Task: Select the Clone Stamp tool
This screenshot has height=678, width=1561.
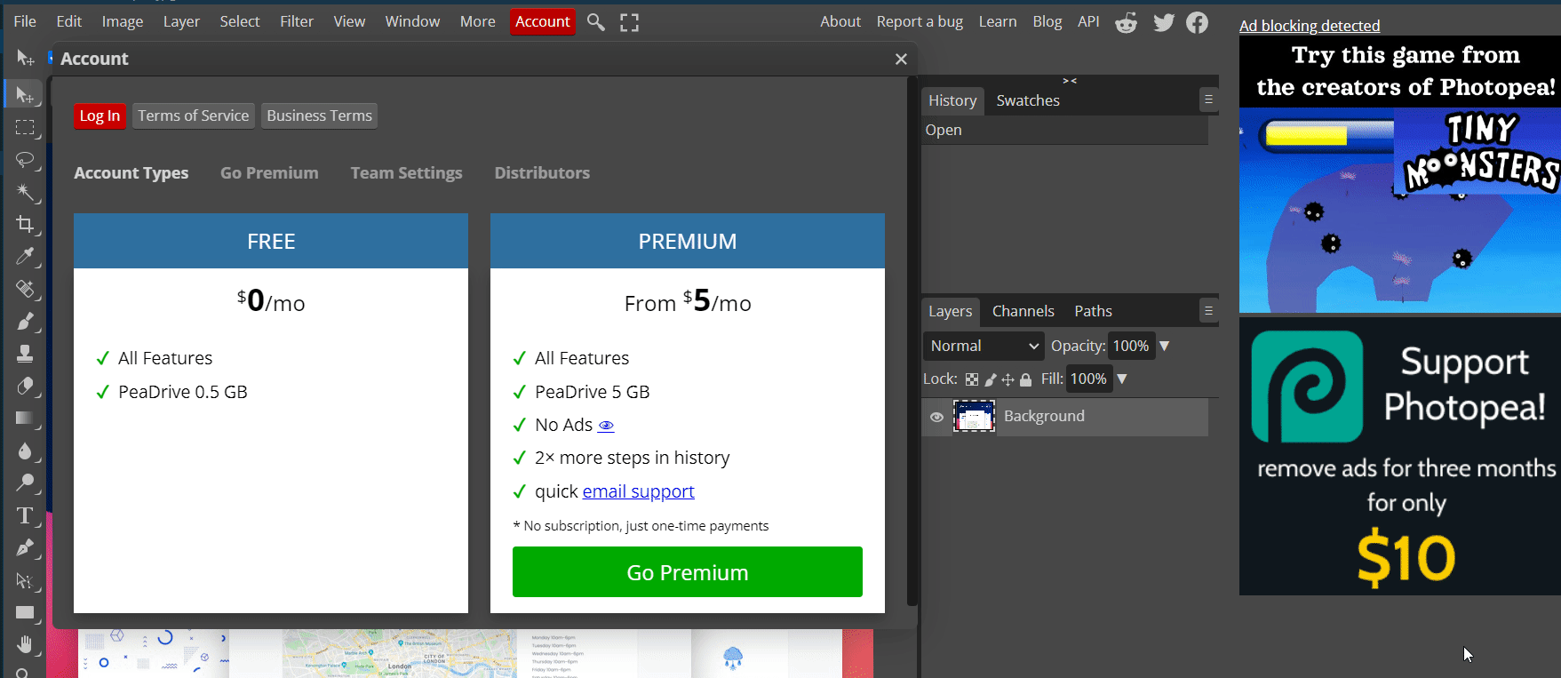Action: (25, 354)
